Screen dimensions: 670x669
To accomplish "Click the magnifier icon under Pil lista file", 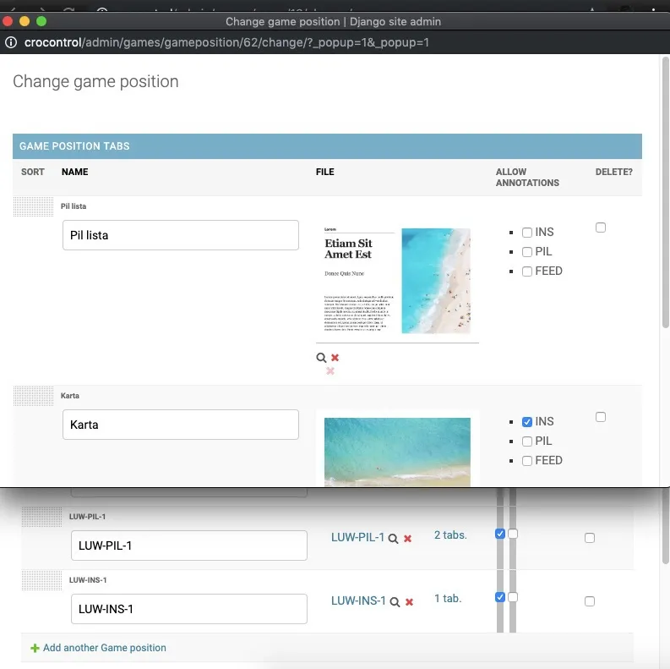I will pos(321,358).
